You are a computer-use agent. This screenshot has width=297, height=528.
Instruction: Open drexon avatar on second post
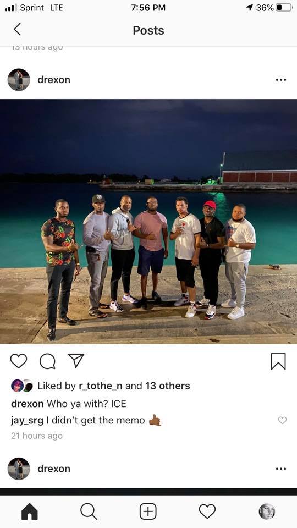click(19, 469)
